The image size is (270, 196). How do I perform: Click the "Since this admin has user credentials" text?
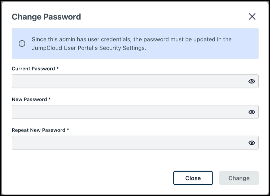81,39
